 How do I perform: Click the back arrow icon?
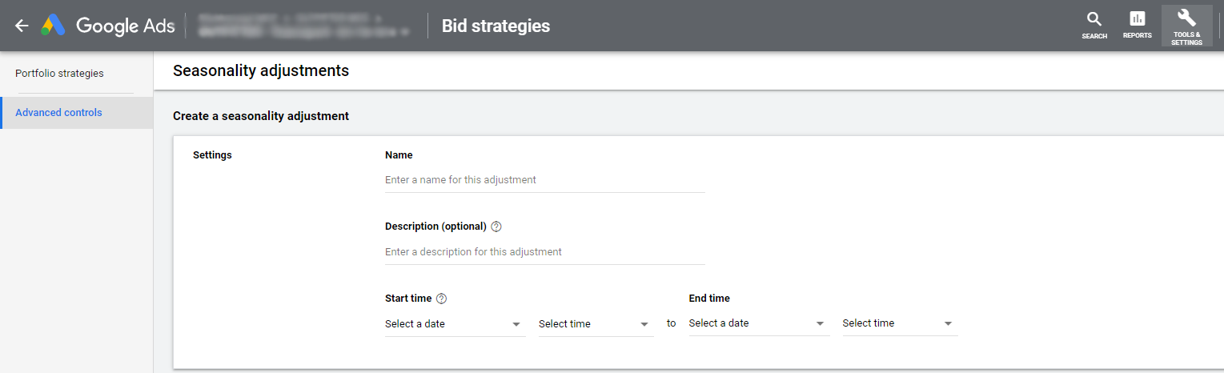[x=22, y=26]
